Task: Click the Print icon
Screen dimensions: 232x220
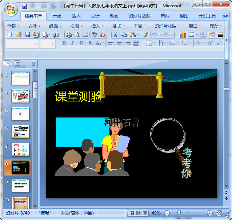Action: point(68,35)
